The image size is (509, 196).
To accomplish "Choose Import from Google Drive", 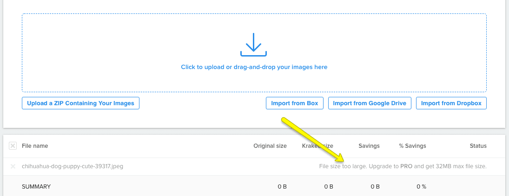I will coord(370,103).
